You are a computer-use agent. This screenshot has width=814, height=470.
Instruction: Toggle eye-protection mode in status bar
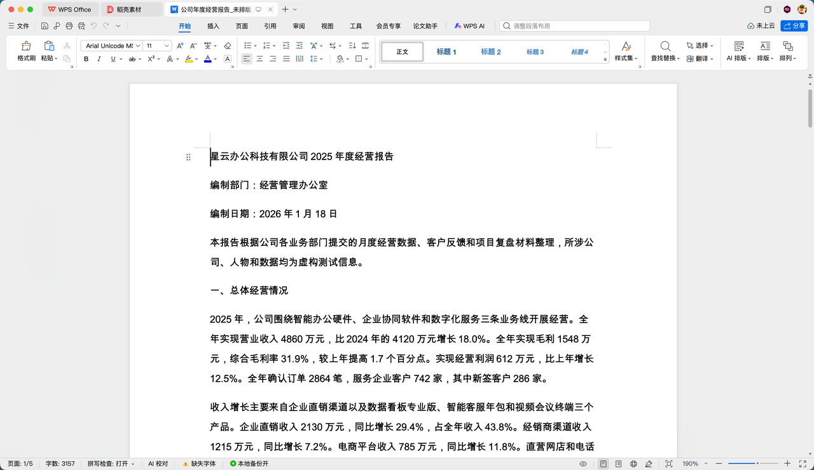click(x=583, y=464)
